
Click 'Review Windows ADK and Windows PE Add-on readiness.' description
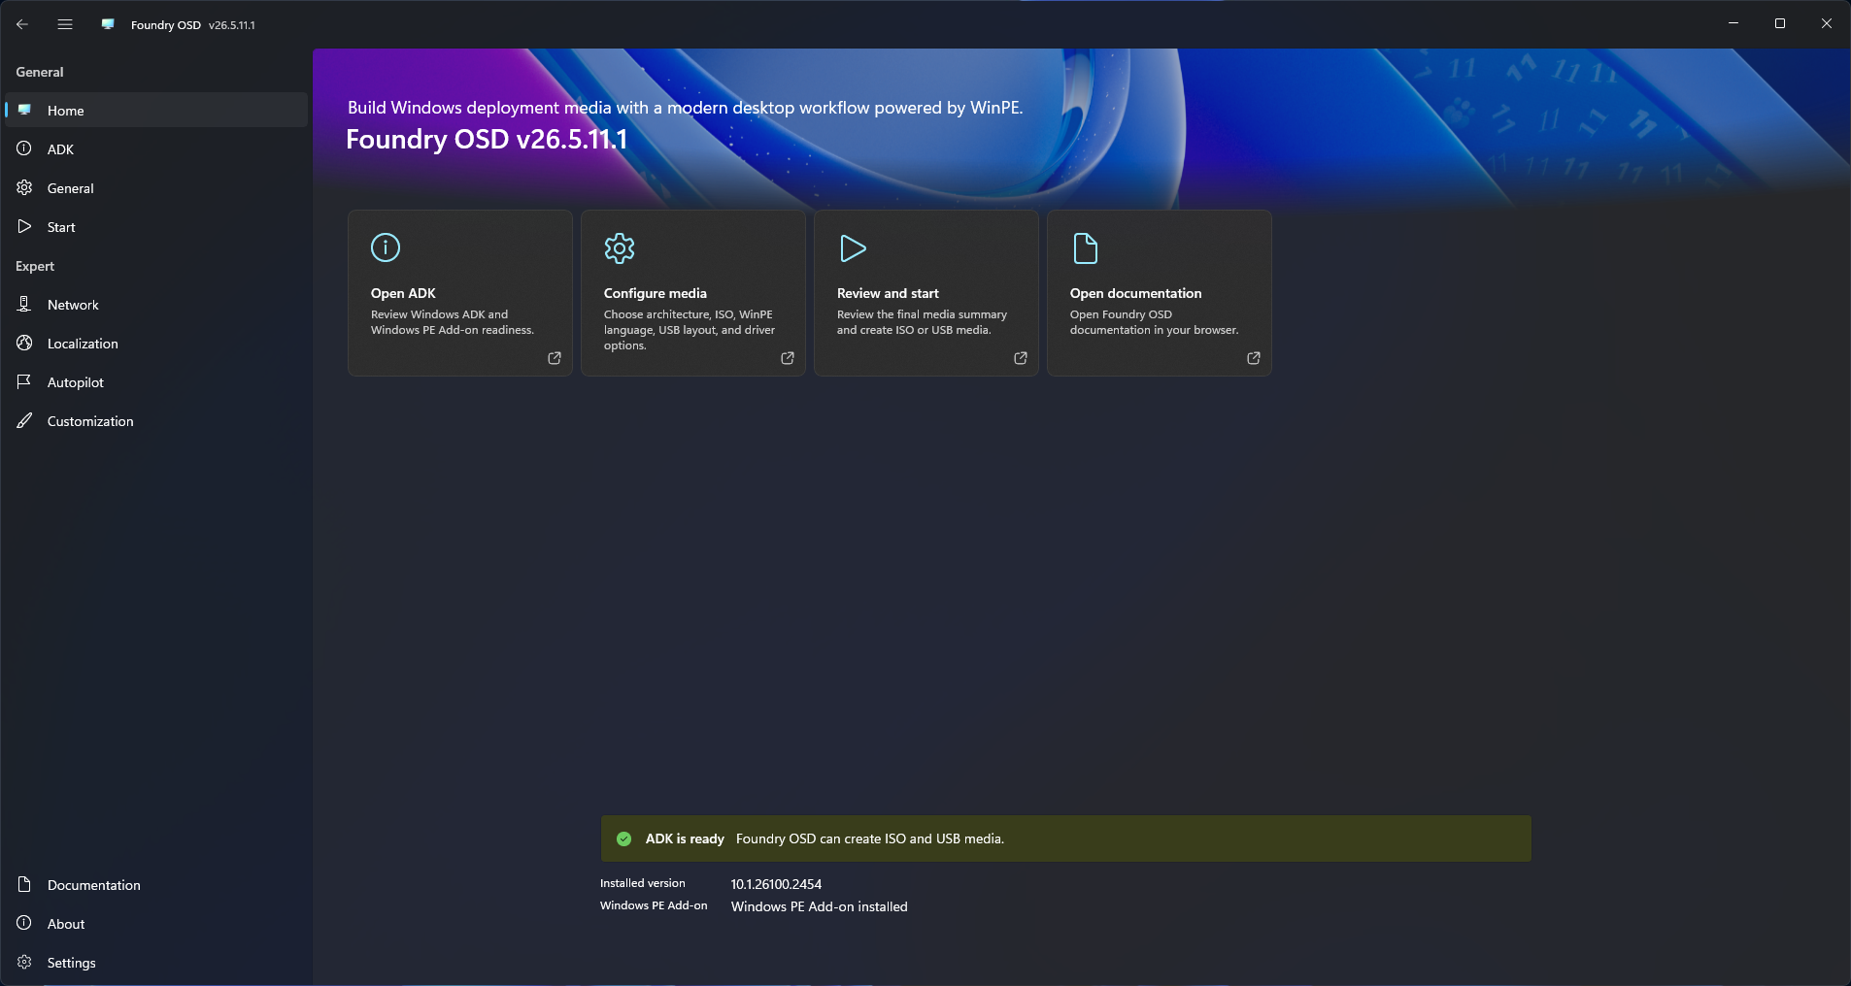click(453, 322)
